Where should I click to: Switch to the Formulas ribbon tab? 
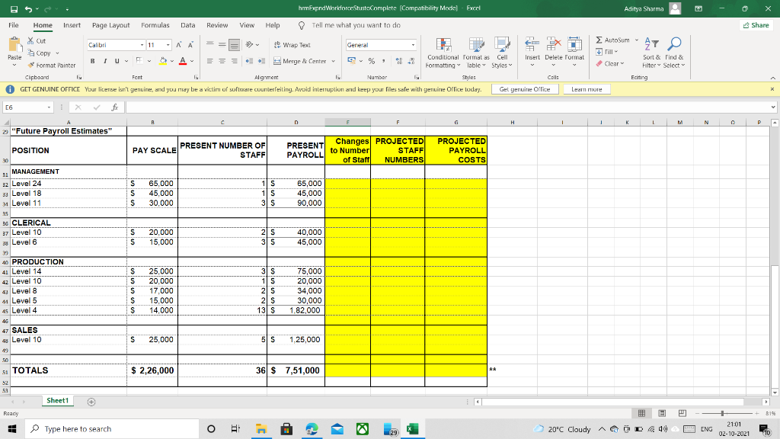coord(155,24)
